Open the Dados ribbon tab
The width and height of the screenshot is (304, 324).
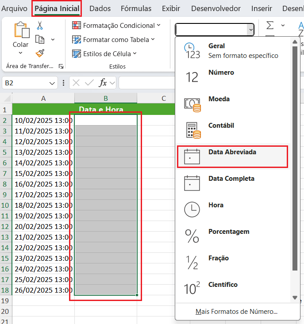coord(100,8)
